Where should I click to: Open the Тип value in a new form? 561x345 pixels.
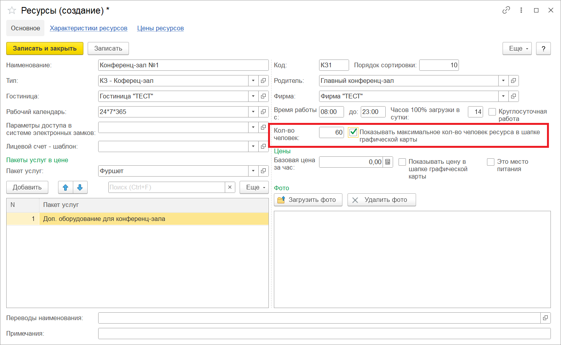tap(263, 81)
